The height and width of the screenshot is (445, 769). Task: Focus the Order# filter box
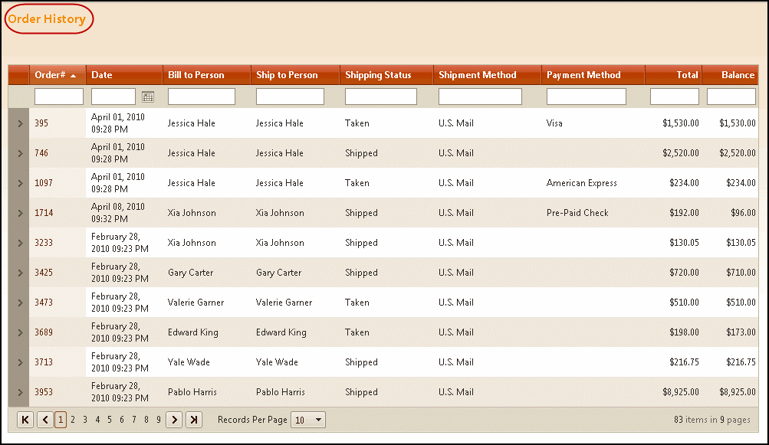coord(59,97)
